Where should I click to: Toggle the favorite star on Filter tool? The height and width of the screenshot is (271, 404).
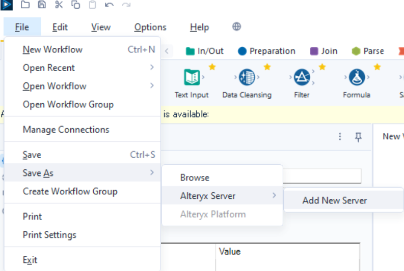[322, 67]
